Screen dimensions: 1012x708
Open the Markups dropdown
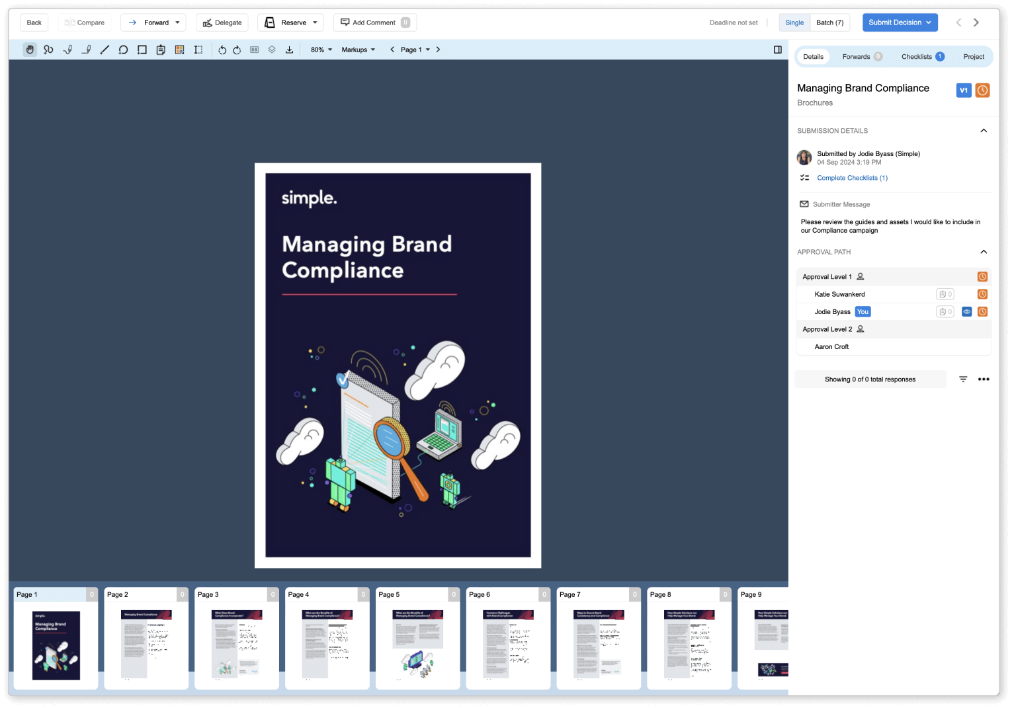[358, 50]
